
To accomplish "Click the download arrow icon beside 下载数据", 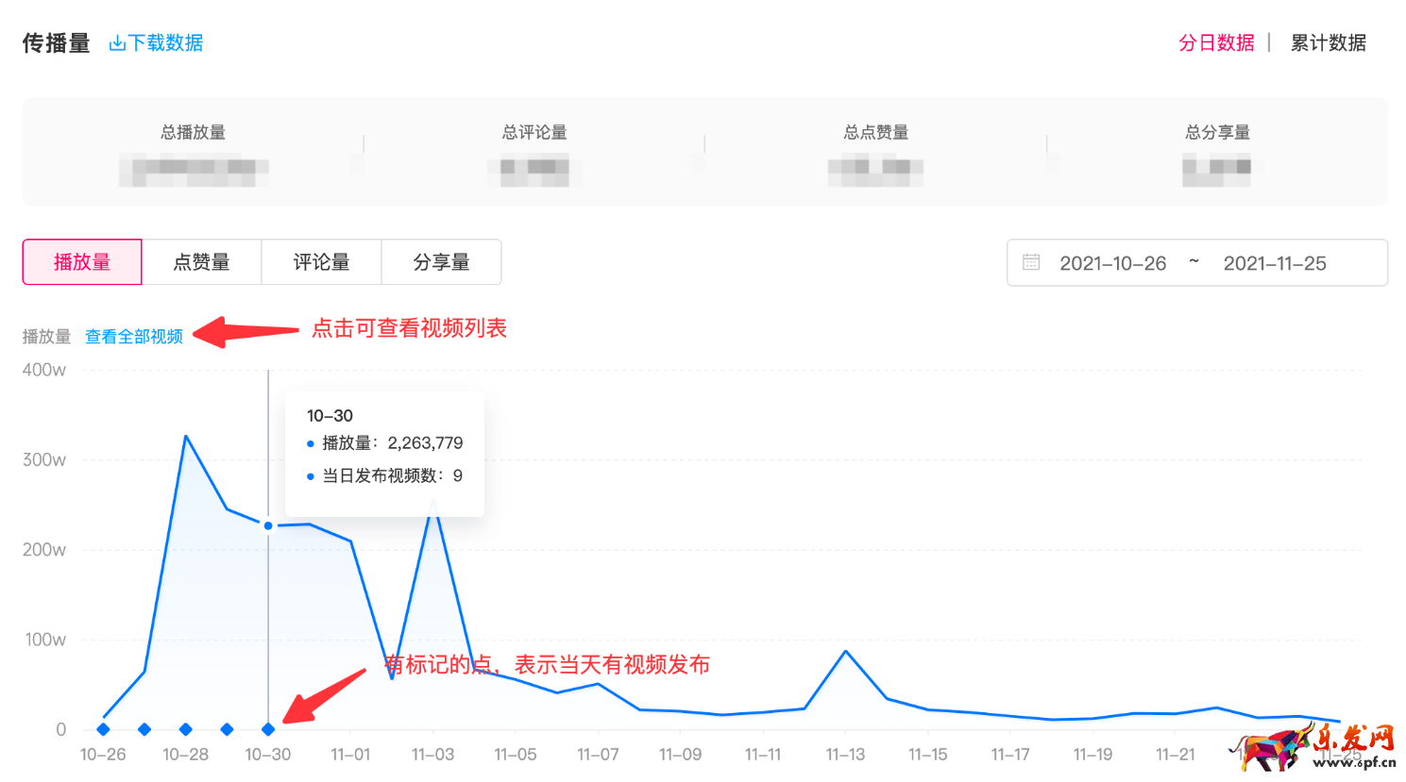I will [117, 43].
